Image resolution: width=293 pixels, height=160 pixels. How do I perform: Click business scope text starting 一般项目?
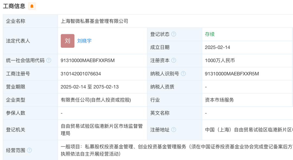[x=177, y=150]
